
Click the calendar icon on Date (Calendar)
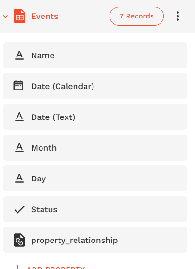pos(18,85)
